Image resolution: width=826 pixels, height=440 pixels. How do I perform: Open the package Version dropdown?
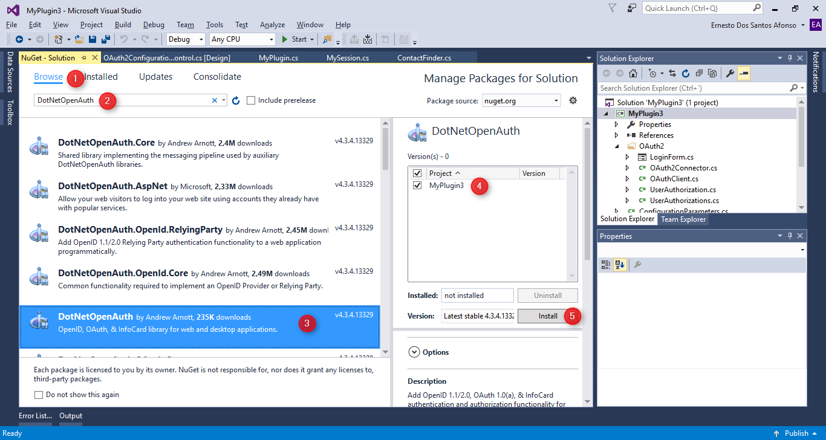pyautogui.click(x=478, y=316)
